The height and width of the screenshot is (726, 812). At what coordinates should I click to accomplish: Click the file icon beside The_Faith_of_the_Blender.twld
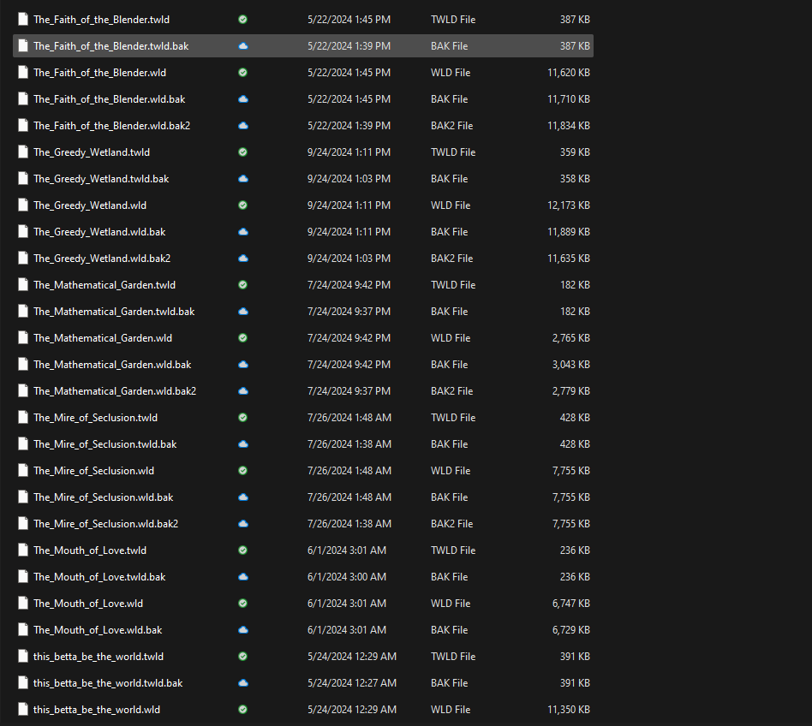23,20
